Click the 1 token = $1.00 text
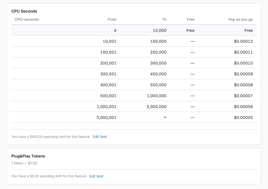The image size is (268, 189). 24,163
